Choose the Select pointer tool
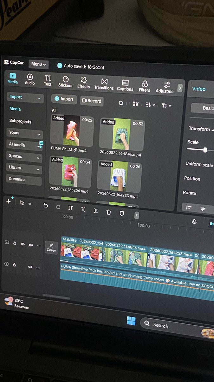Screen dimensions: 214x382 click(x=22, y=203)
